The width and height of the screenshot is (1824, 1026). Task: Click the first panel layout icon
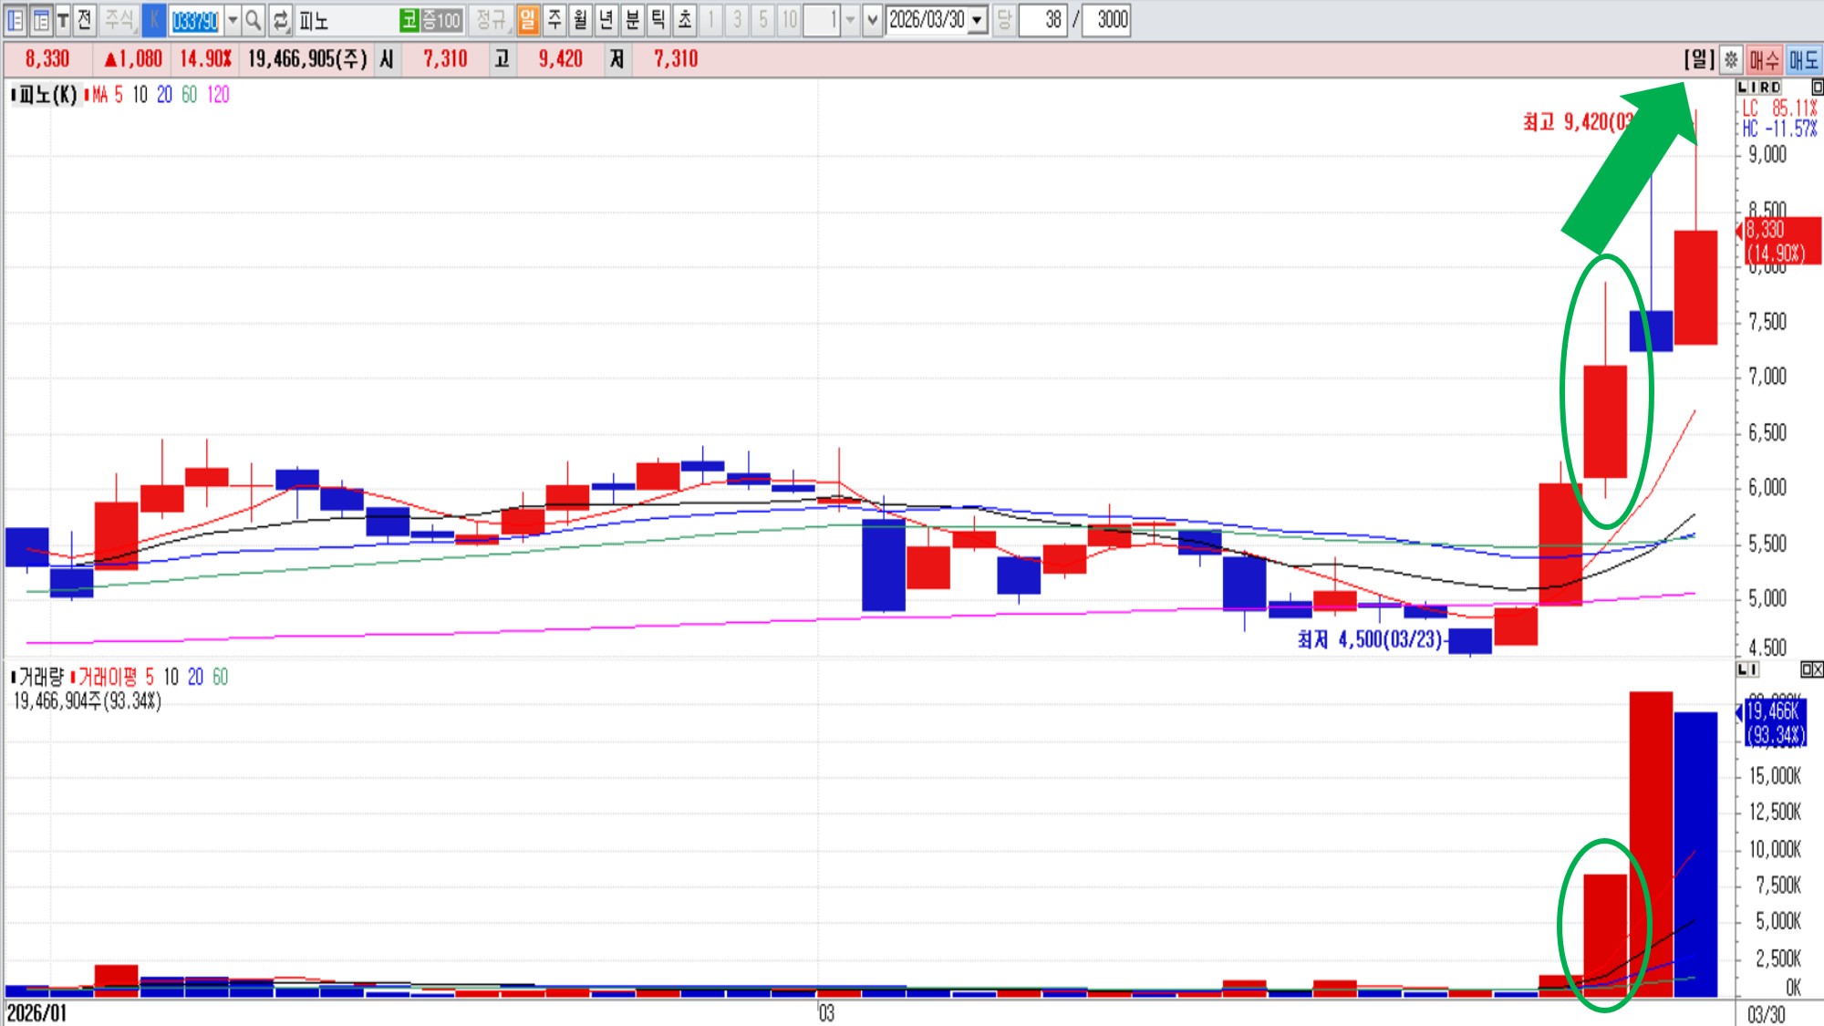(16, 19)
